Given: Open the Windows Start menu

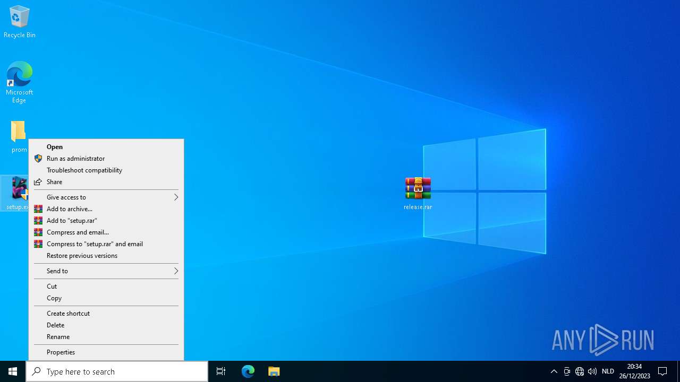Looking at the screenshot, I should [13, 371].
